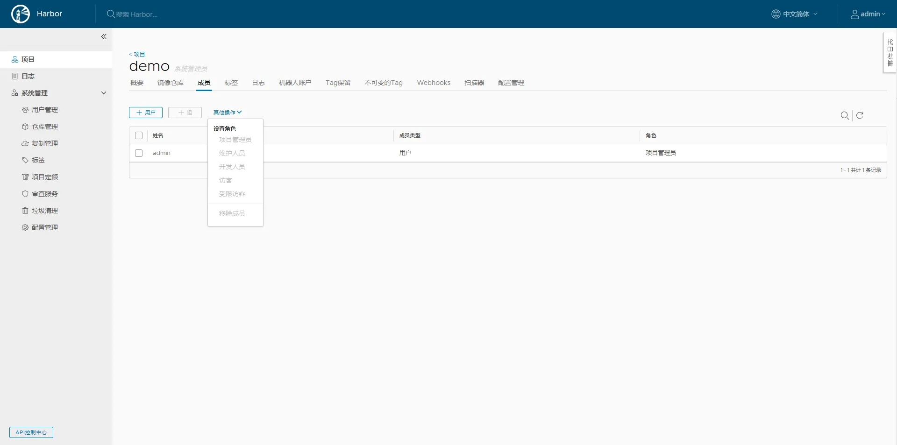
Task: Open 配置管理 in the sidebar
Action: tap(45, 227)
